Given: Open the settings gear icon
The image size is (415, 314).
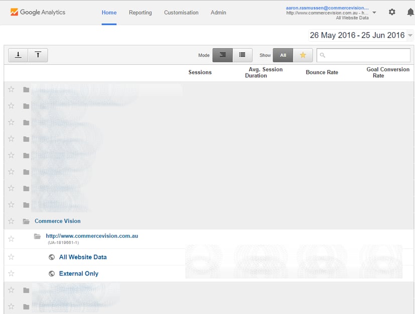Looking at the screenshot, I should point(392,12).
